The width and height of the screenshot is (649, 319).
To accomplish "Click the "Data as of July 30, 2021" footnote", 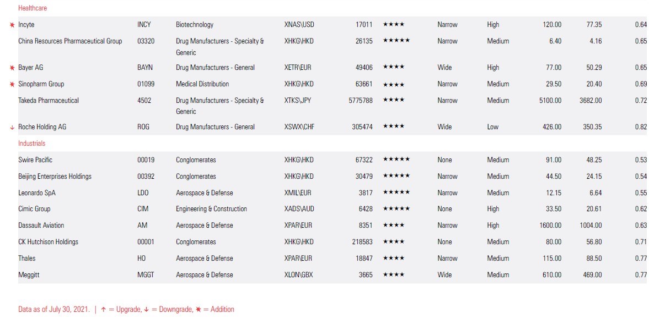I will [54, 309].
